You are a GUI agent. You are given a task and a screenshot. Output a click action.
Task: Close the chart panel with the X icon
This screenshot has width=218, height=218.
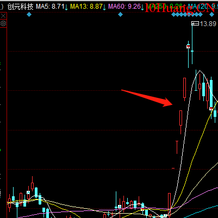pyautogui.click(x=3, y=16)
